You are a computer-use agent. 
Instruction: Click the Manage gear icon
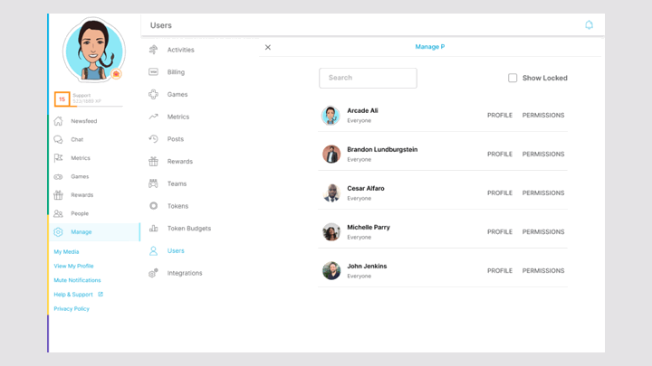pos(58,232)
